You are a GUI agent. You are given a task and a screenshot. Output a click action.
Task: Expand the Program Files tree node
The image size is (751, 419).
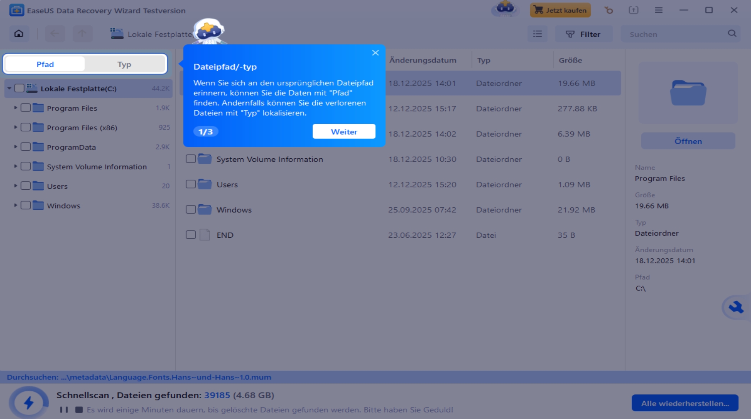(x=15, y=108)
